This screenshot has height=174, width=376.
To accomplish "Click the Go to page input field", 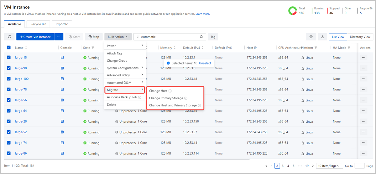I will pyautogui.click(x=359, y=166).
